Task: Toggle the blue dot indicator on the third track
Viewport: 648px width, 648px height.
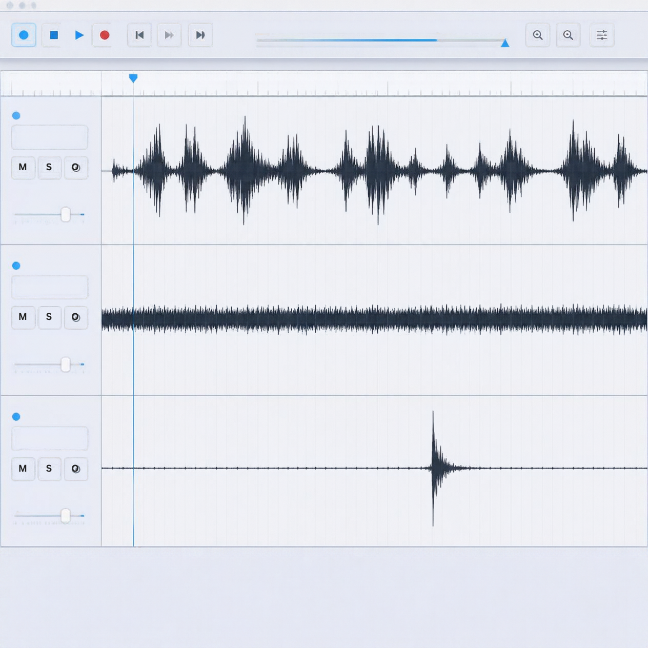Action: tap(16, 417)
